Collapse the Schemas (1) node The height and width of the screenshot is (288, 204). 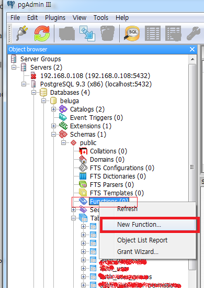coord(53,134)
